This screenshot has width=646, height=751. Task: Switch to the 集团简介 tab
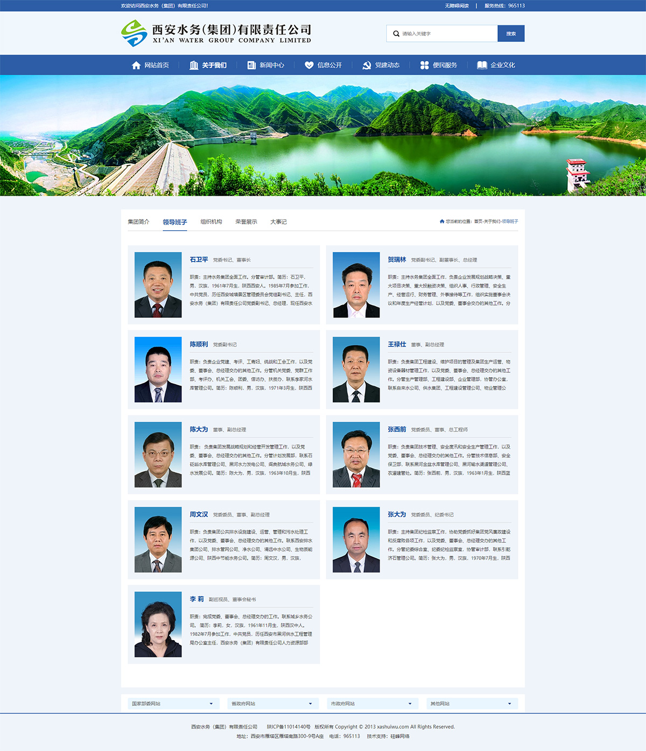[x=138, y=222]
